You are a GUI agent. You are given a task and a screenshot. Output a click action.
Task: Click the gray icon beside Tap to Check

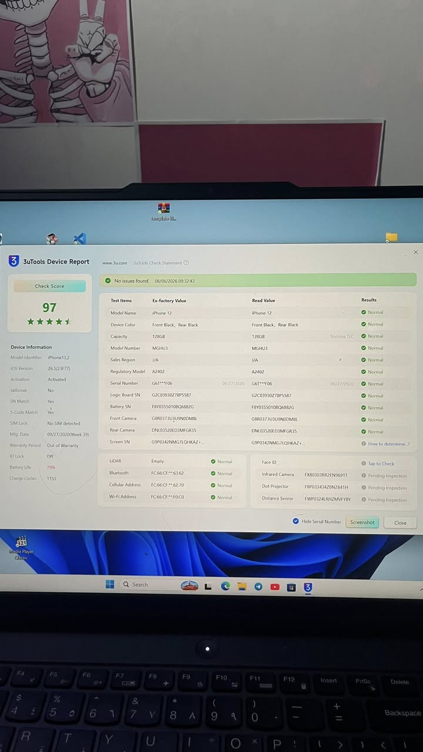tap(364, 464)
